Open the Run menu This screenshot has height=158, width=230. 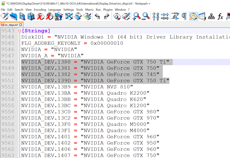(98, 10)
